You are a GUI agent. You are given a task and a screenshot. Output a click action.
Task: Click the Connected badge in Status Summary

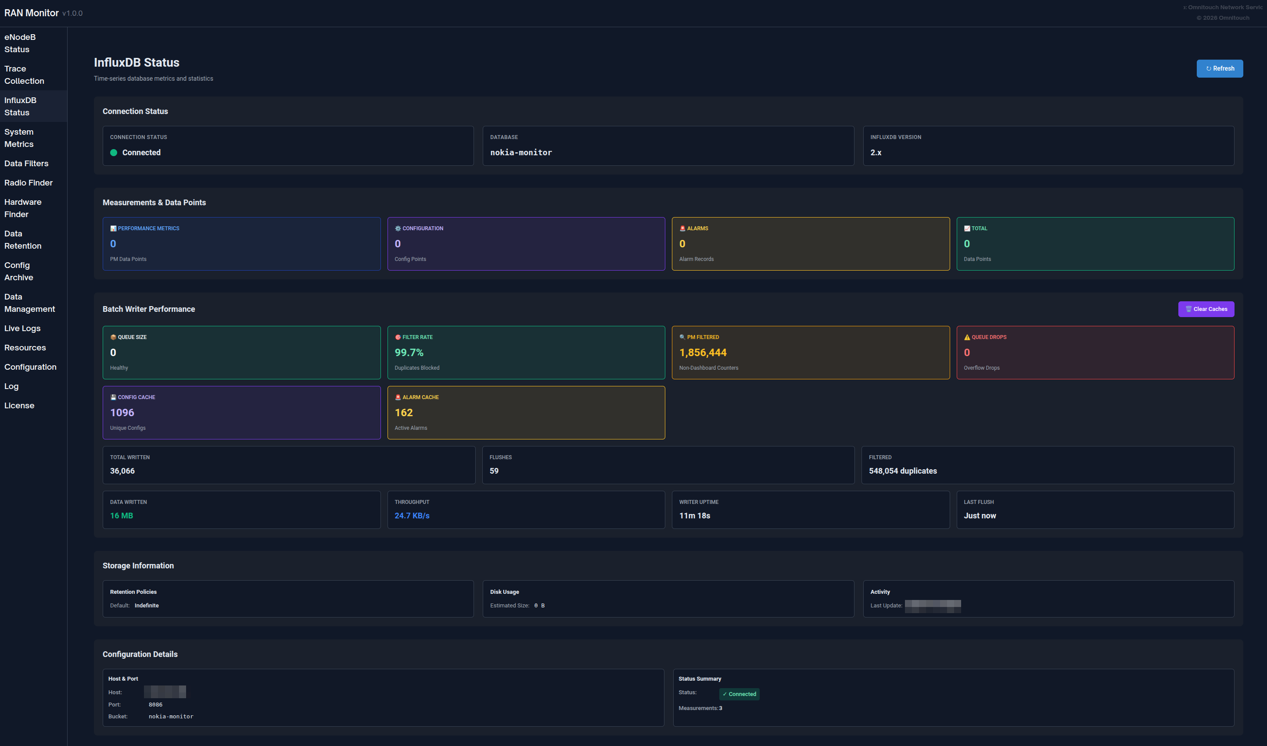(739, 694)
